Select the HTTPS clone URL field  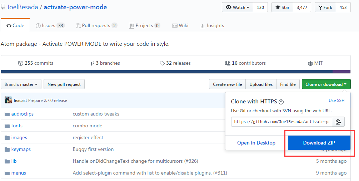(281, 122)
